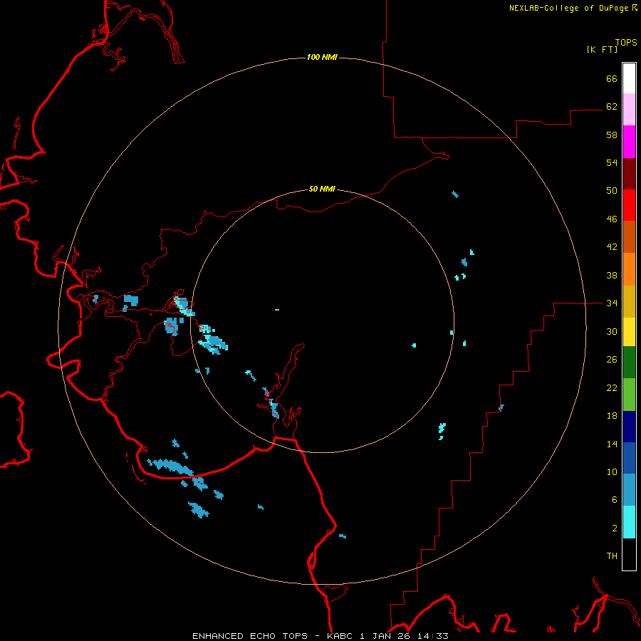Click the Enhanced Echo Tops KABC caption

coord(320,636)
